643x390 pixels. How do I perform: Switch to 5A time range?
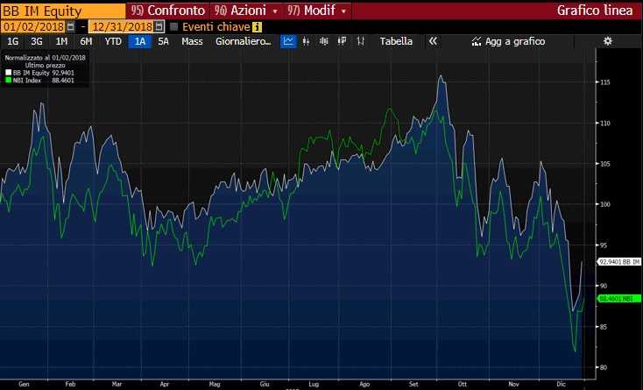click(x=163, y=41)
